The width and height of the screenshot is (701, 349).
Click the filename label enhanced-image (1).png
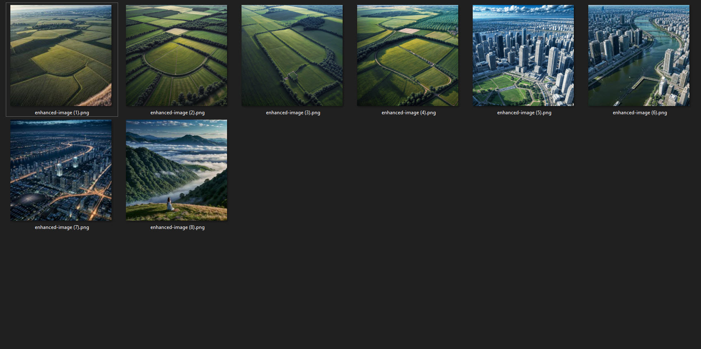62,113
